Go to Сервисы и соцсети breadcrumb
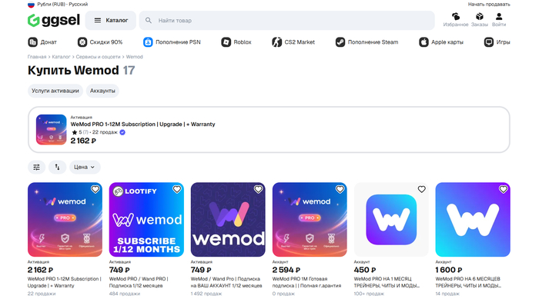 98,57
